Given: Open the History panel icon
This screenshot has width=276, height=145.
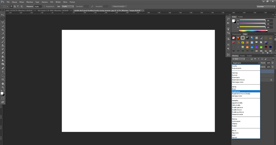Looking at the screenshot, I should coord(228,19).
